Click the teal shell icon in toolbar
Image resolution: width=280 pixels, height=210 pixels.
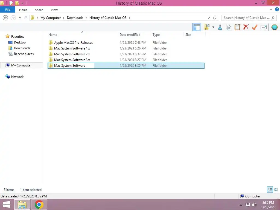click(x=275, y=27)
